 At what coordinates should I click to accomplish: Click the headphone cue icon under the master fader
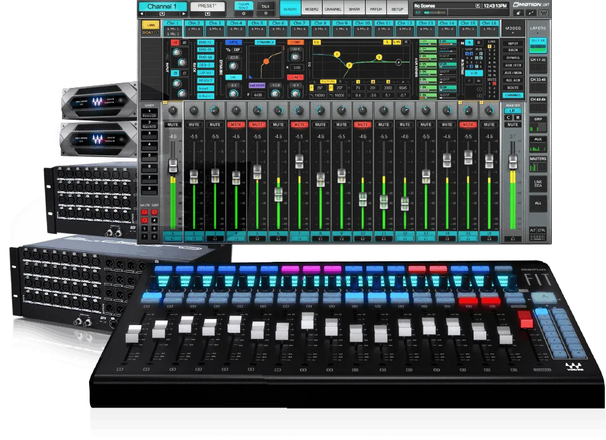[513, 239]
